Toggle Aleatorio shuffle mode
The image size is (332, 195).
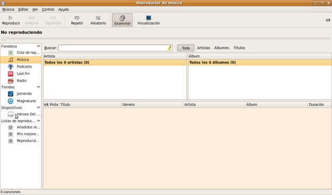98,20
